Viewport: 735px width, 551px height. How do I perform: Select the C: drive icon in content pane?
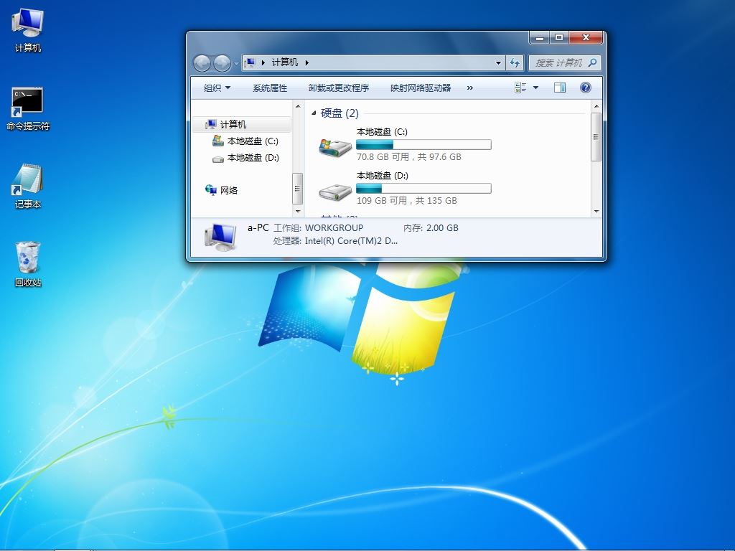pyautogui.click(x=335, y=146)
